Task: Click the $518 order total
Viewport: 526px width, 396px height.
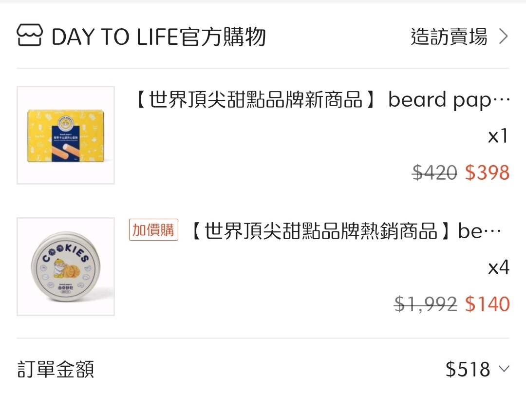Action: pyautogui.click(x=468, y=369)
